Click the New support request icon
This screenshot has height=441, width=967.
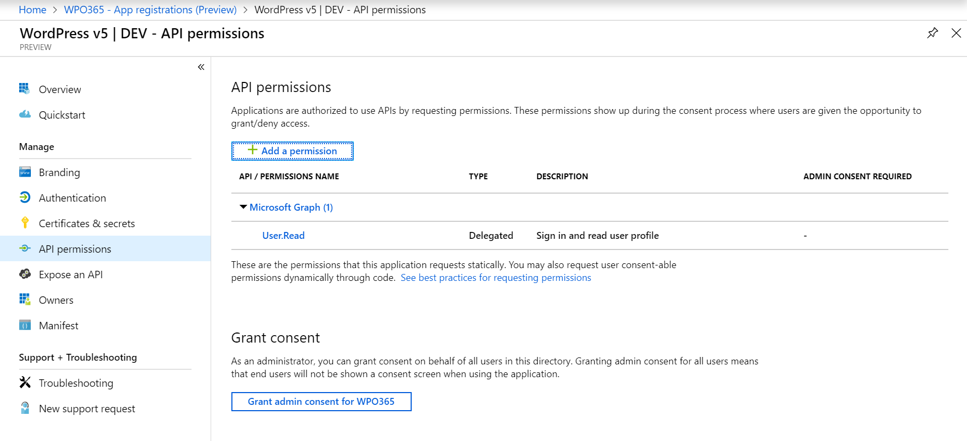pyautogui.click(x=24, y=408)
